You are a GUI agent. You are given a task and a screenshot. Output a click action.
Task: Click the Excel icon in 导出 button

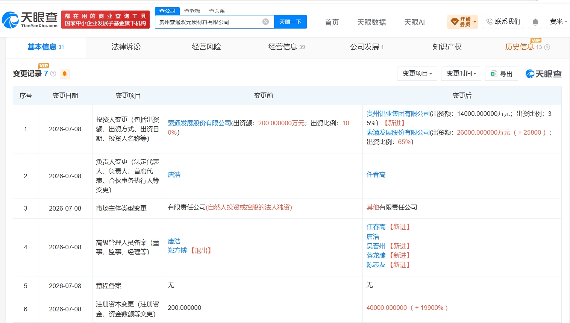pyautogui.click(x=494, y=74)
